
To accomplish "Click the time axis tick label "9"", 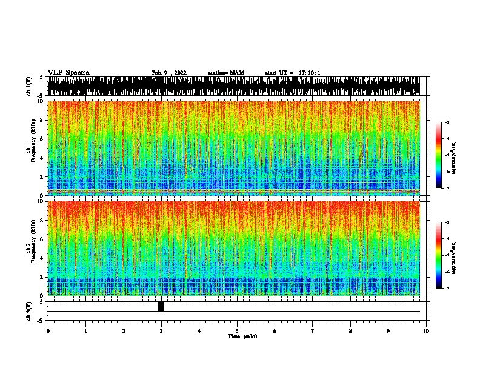I will (x=388, y=331).
